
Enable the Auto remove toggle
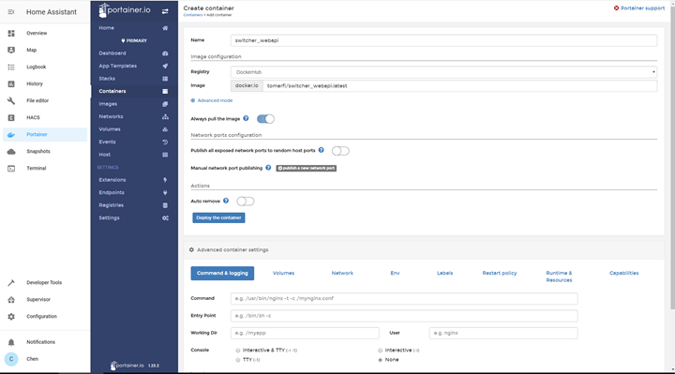pos(246,202)
